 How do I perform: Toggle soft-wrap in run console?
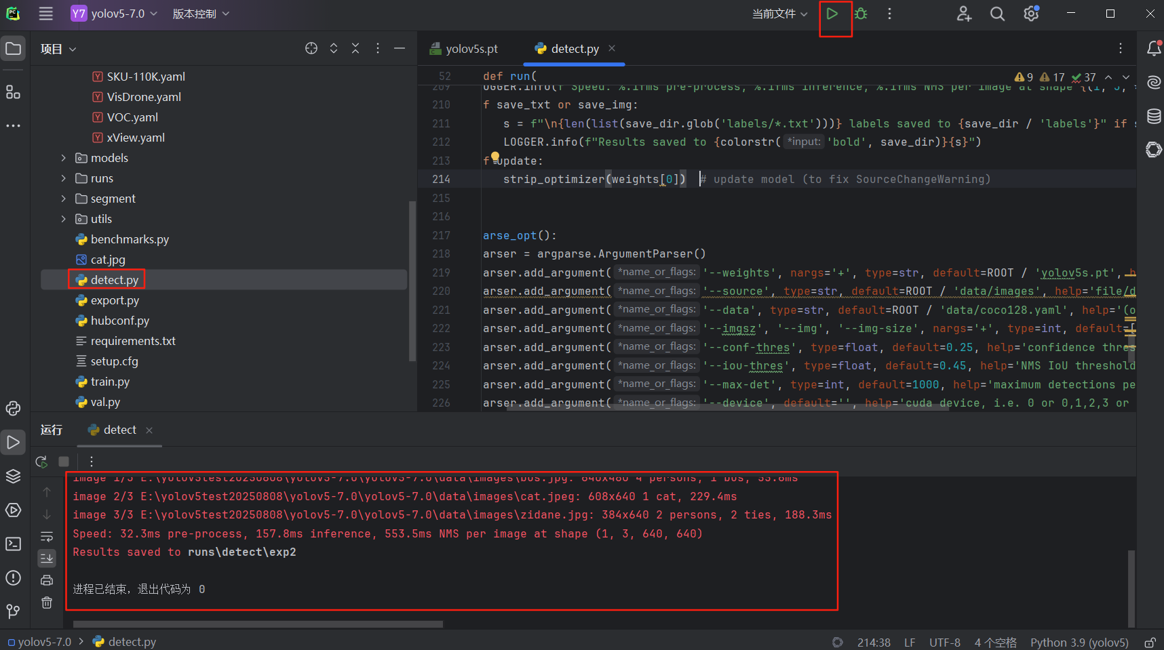coord(47,537)
